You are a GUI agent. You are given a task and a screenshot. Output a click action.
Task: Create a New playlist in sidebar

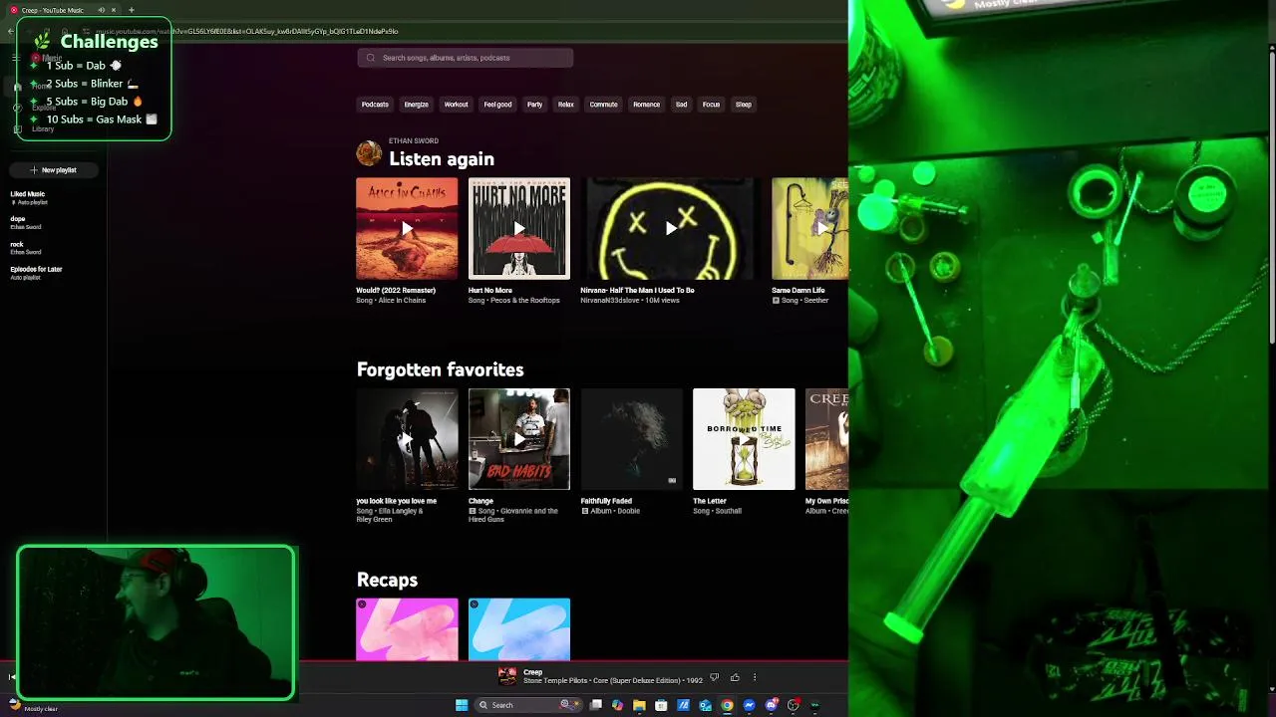click(54, 170)
